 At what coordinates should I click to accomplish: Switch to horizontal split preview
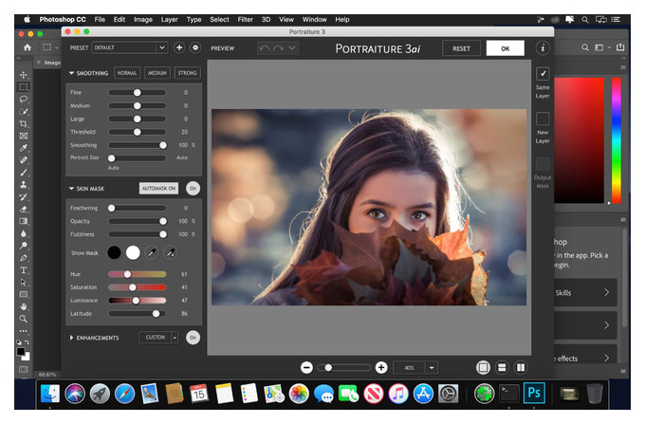[502, 368]
